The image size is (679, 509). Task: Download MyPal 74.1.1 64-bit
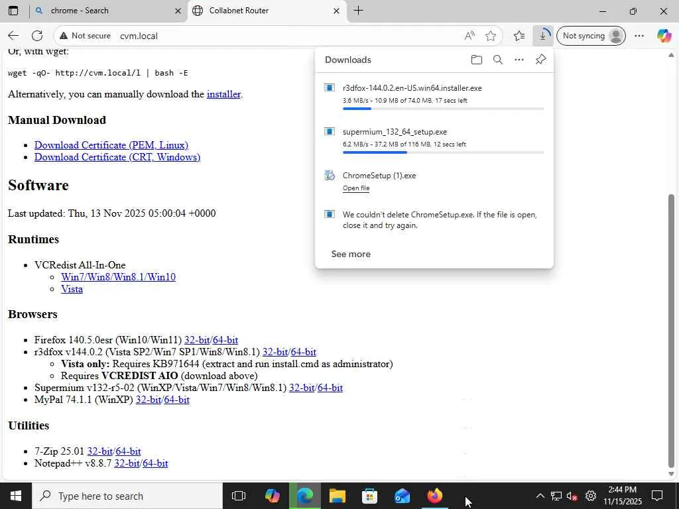(x=176, y=400)
